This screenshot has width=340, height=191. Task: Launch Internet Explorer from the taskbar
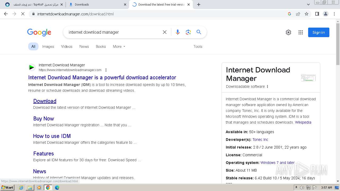(x=21, y=188)
